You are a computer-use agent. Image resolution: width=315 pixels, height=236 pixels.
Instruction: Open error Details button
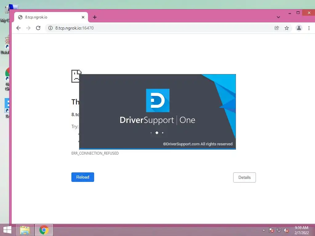(245, 177)
